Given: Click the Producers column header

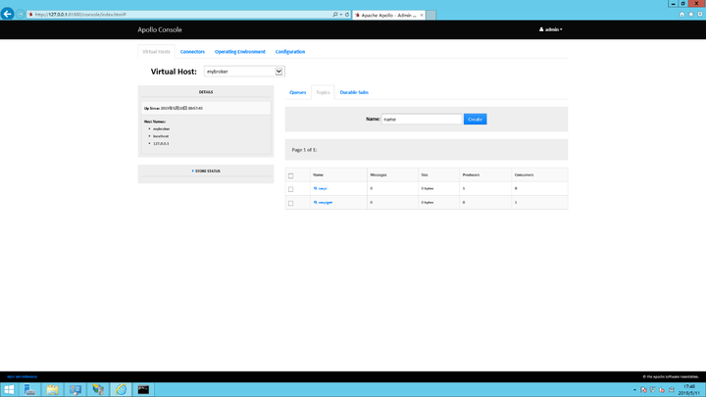Looking at the screenshot, I should pos(471,174).
